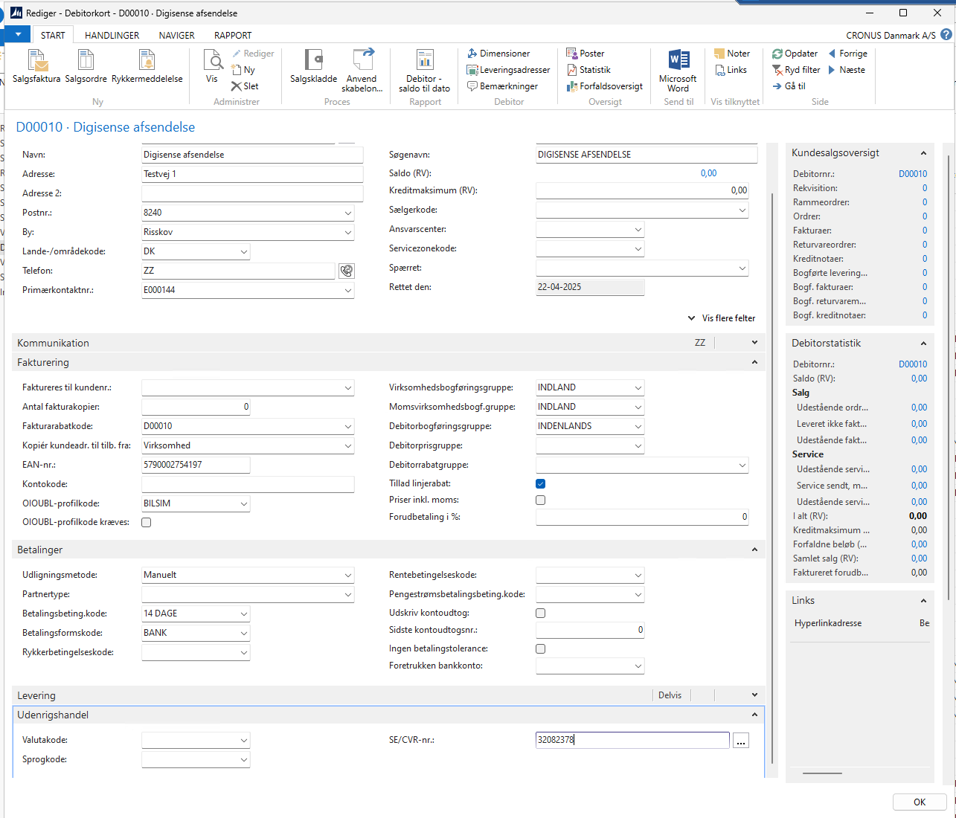
Task: Open Bemærkninger
Action: click(x=502, y=86)
